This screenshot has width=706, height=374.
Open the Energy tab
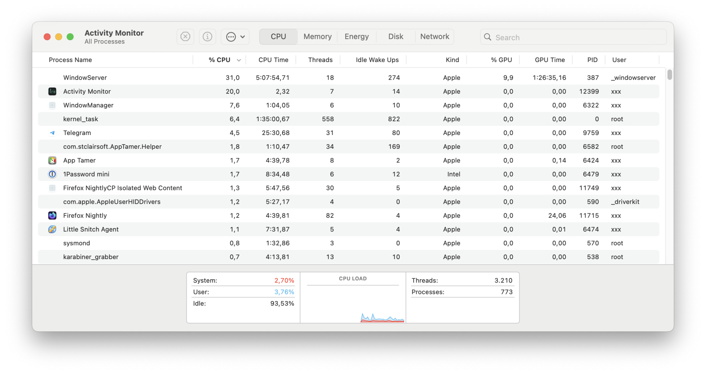click(x=357, y=37)
